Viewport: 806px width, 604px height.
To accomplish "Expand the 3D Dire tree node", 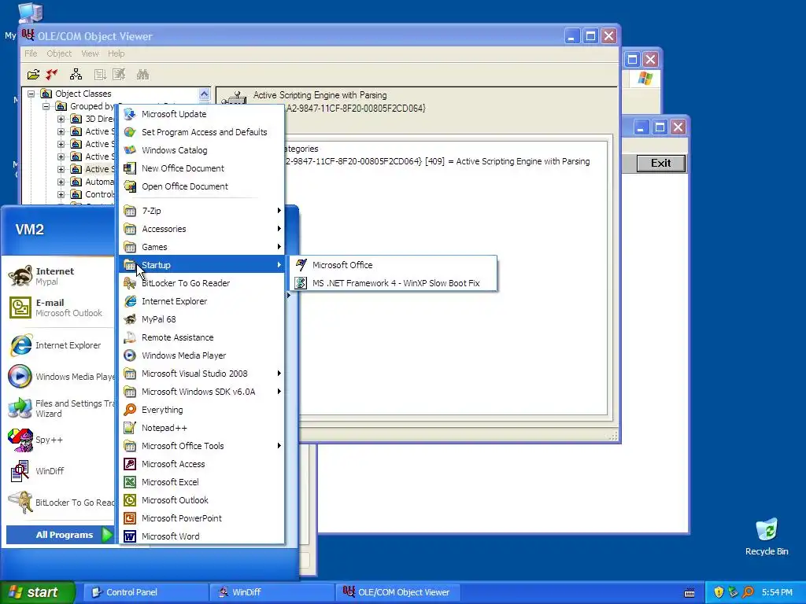I will 61,119.
